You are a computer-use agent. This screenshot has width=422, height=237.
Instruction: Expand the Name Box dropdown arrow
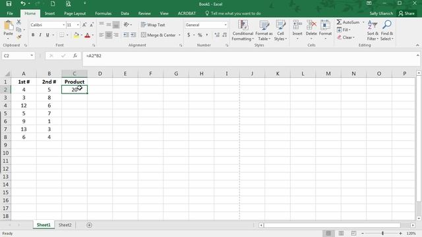click(32, 55)
